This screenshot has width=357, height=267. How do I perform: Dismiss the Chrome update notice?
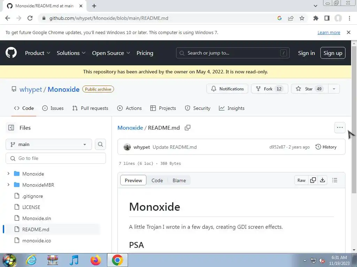point(348,32)
